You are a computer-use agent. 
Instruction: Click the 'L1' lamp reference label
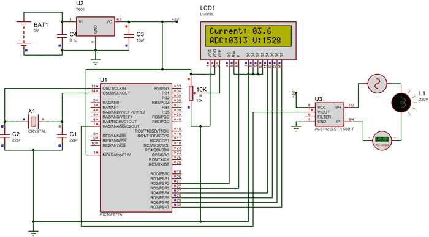(x=422, y=93)
